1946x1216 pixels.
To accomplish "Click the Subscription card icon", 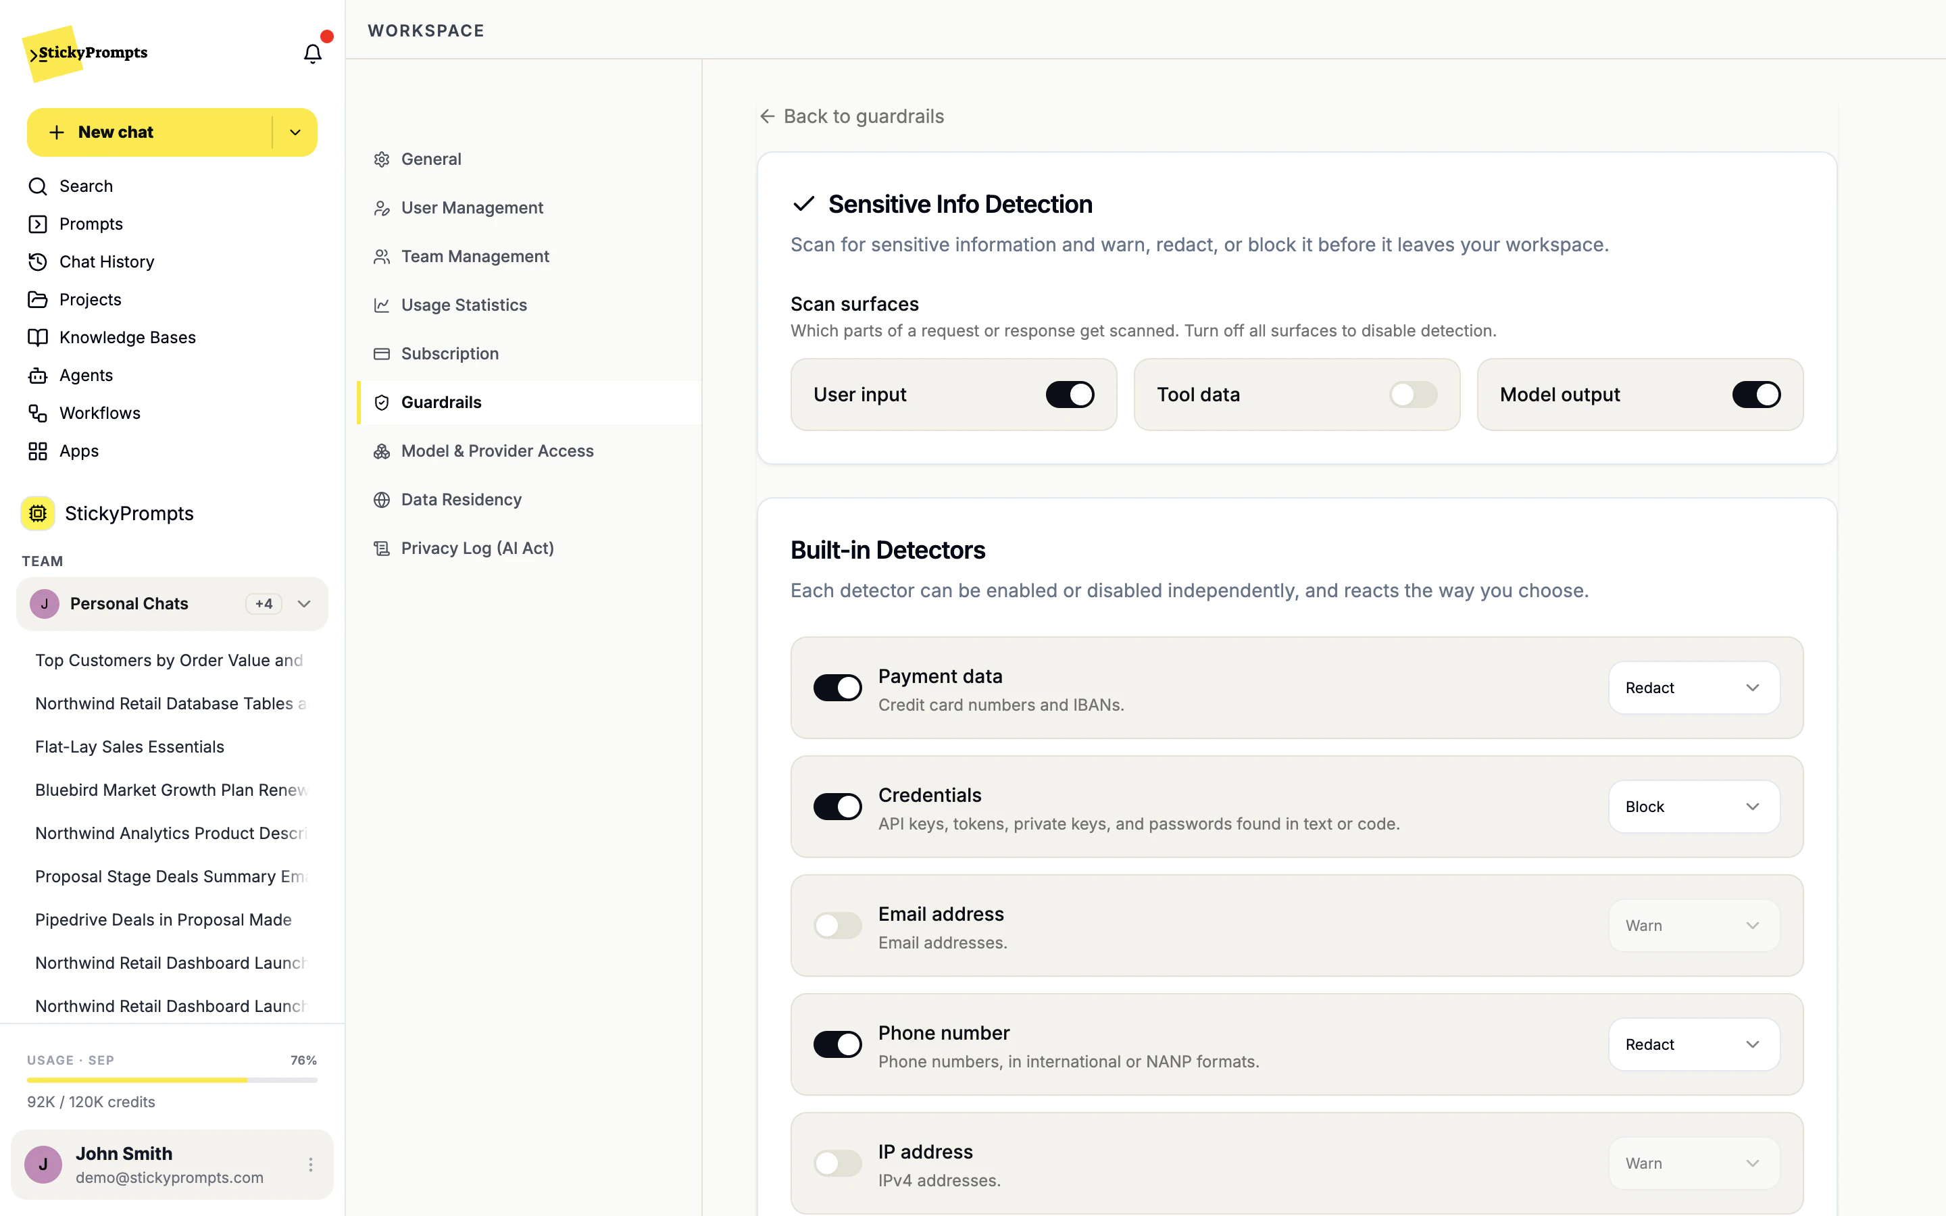I will coord(382,354).
